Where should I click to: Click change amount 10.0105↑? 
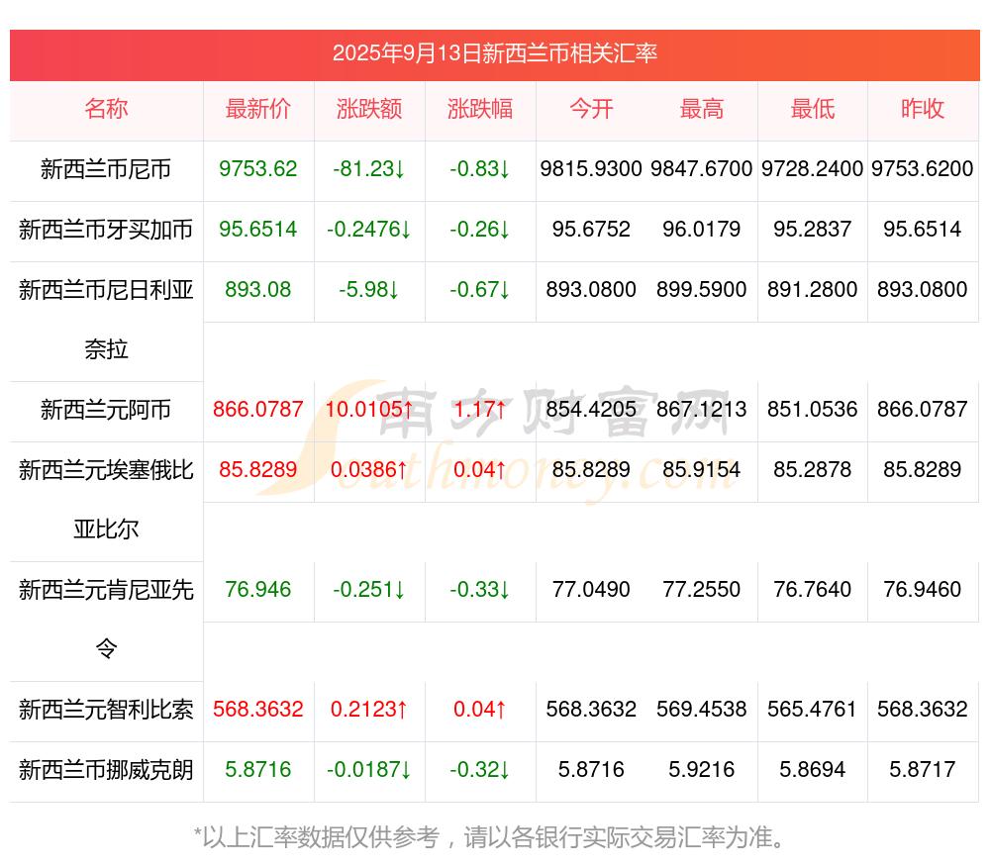point(369,409)
